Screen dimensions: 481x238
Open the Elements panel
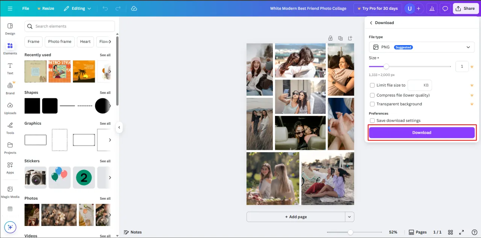tap(10, 48)
